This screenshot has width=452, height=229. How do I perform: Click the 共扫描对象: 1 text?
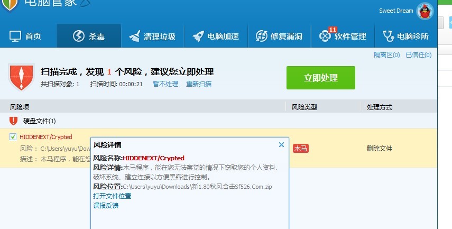pyautogui.click(x=60, y=84)
